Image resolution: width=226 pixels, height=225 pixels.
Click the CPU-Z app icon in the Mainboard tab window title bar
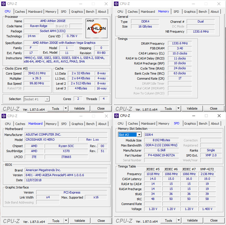click(x=3, y=116)
